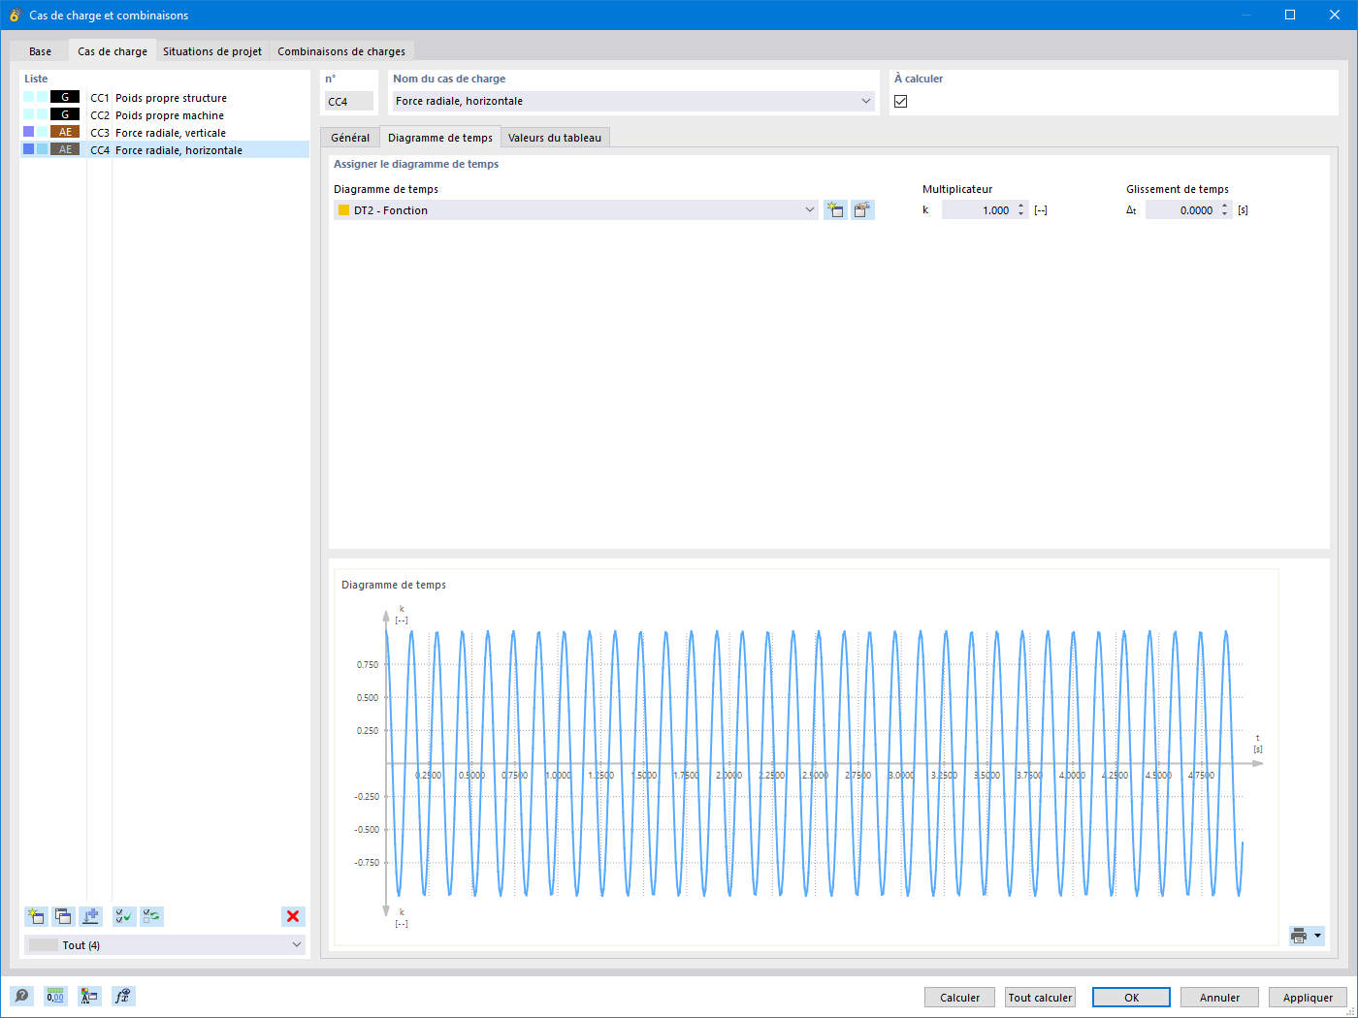Confirm with the OK button
1358x1018 pixels.
click(x=1131, y=997)
